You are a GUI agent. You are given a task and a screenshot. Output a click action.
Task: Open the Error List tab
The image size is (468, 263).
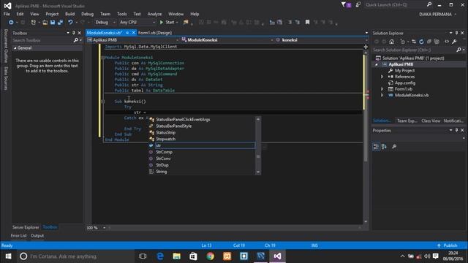18,235
